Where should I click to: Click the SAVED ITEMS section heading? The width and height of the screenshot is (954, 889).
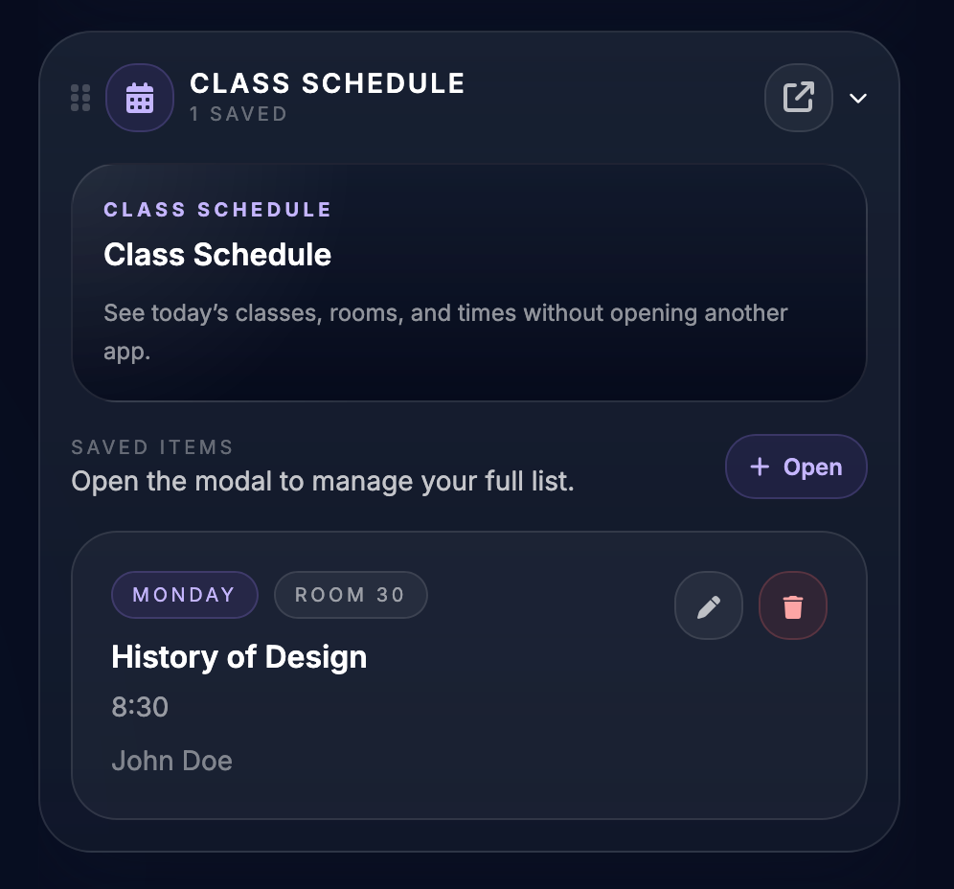point(152,446)
